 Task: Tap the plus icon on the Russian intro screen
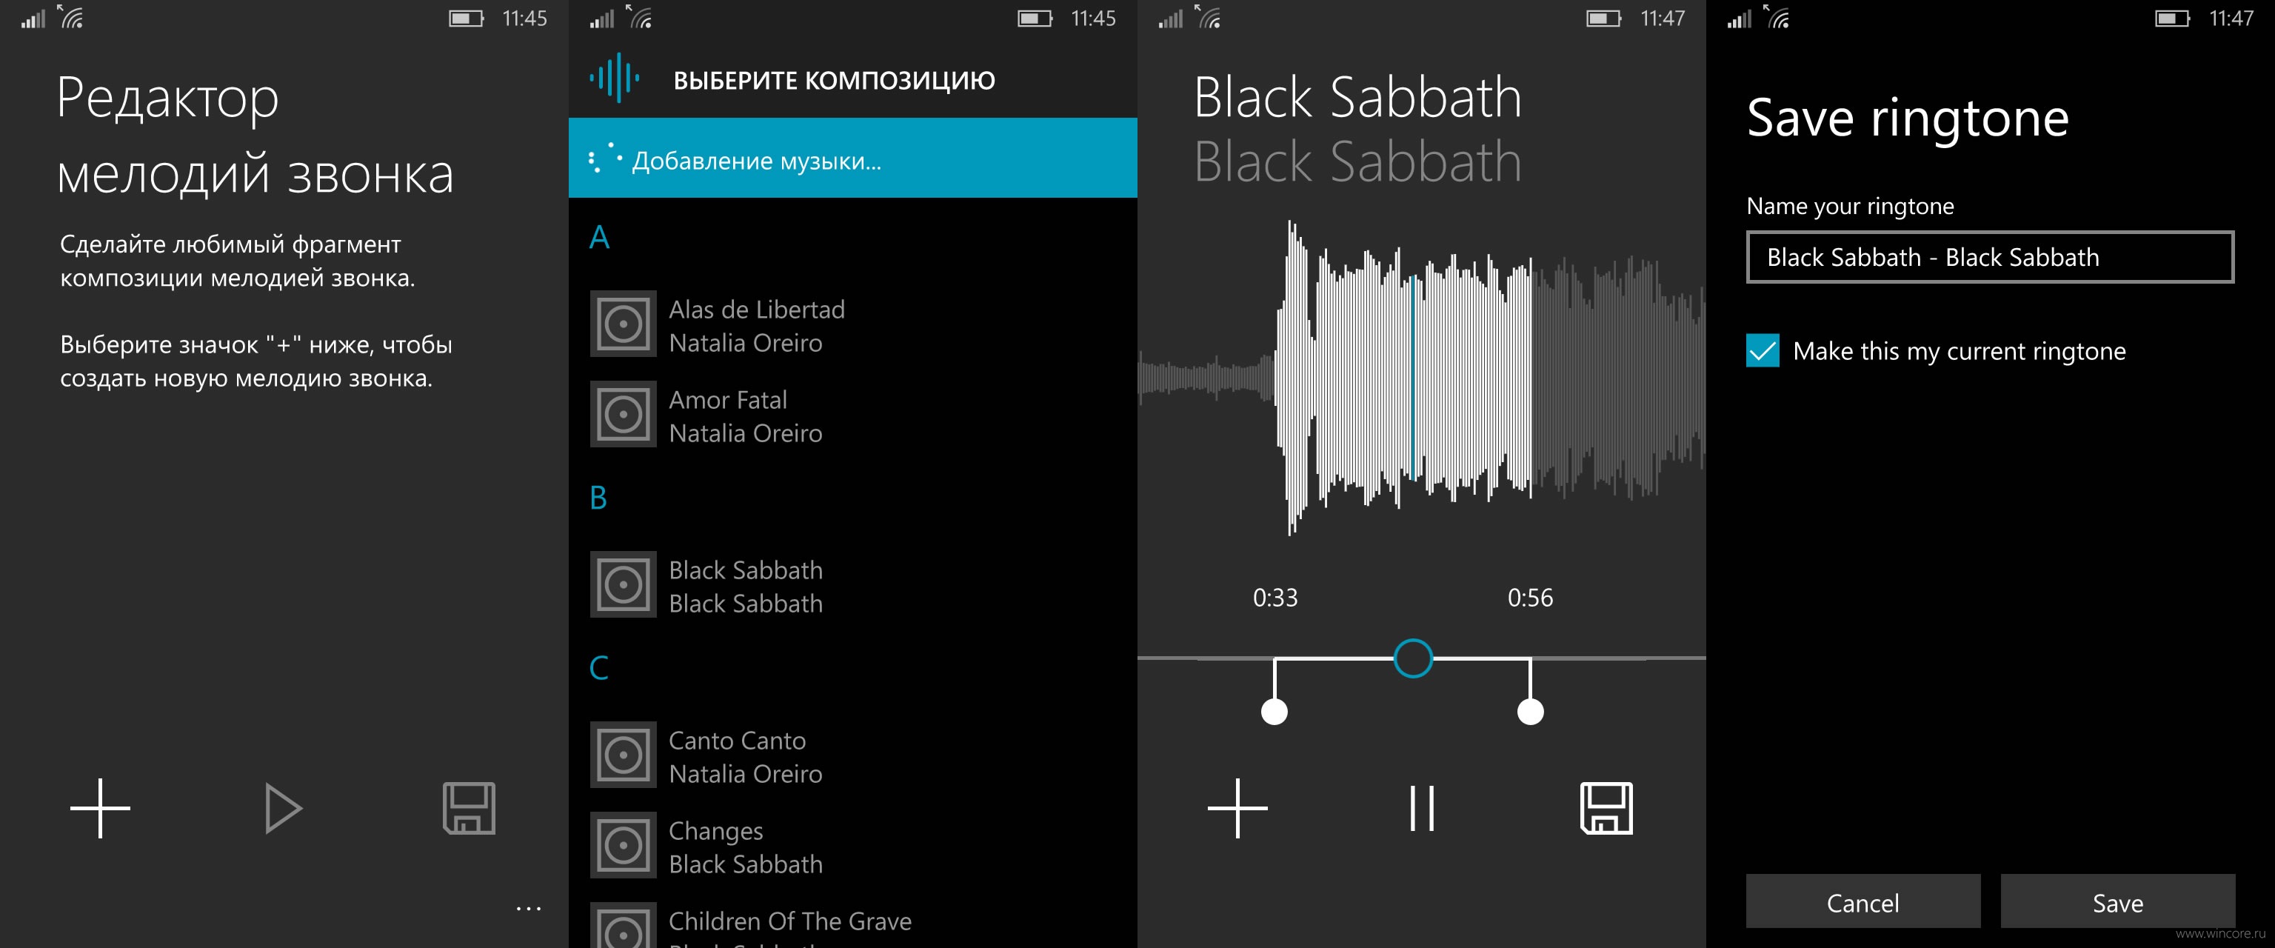[100, 807]
